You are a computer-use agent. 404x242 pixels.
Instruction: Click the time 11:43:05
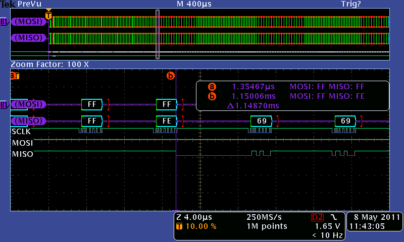(x=367, y=226)
